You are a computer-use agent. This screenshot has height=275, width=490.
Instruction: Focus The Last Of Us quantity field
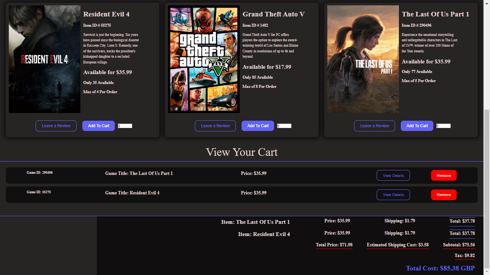(443, 126)
